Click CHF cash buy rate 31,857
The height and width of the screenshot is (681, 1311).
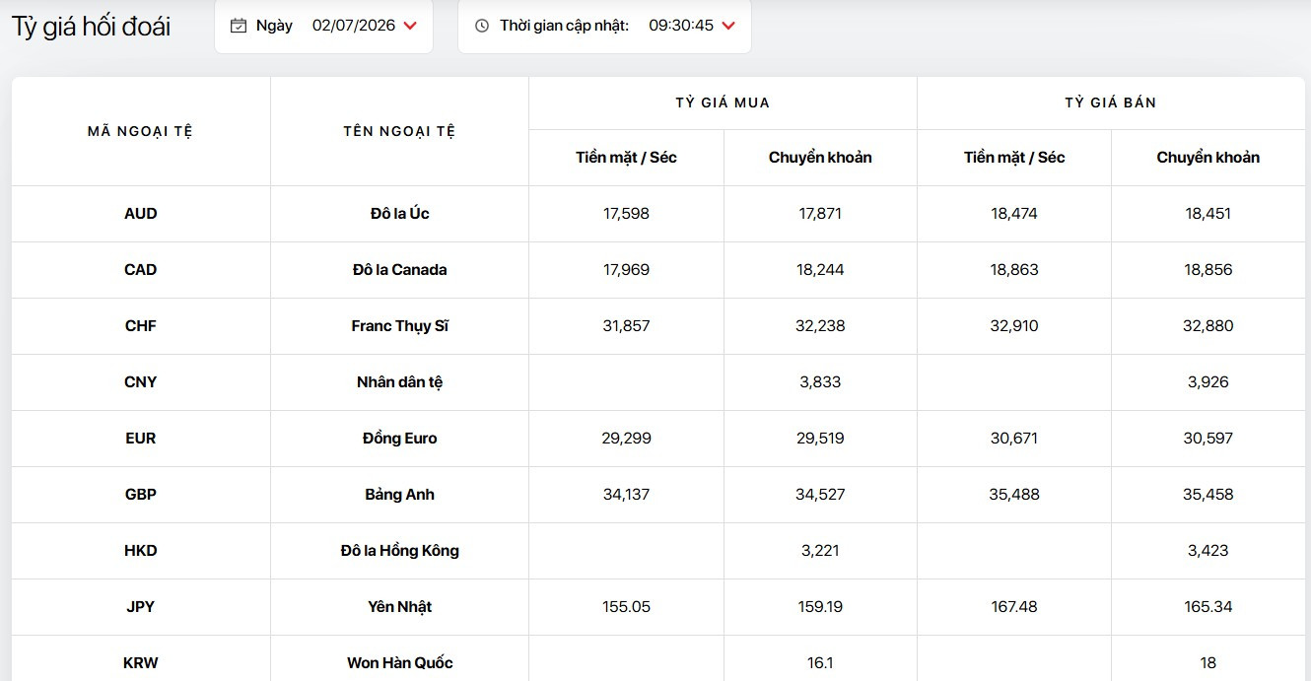pos(626,326)
